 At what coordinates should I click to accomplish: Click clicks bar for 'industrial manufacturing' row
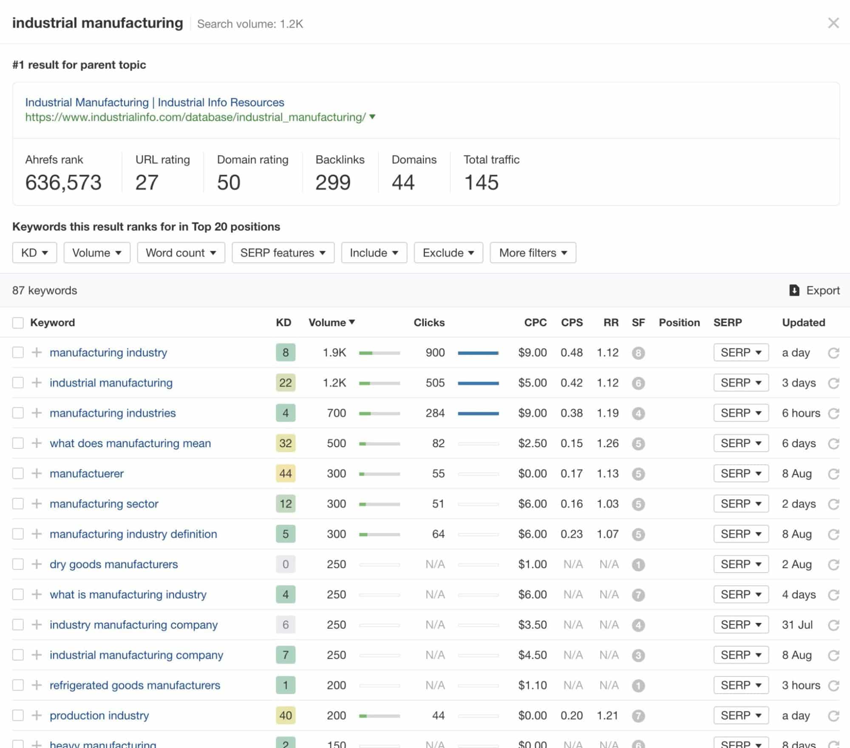tap(478, 383)
